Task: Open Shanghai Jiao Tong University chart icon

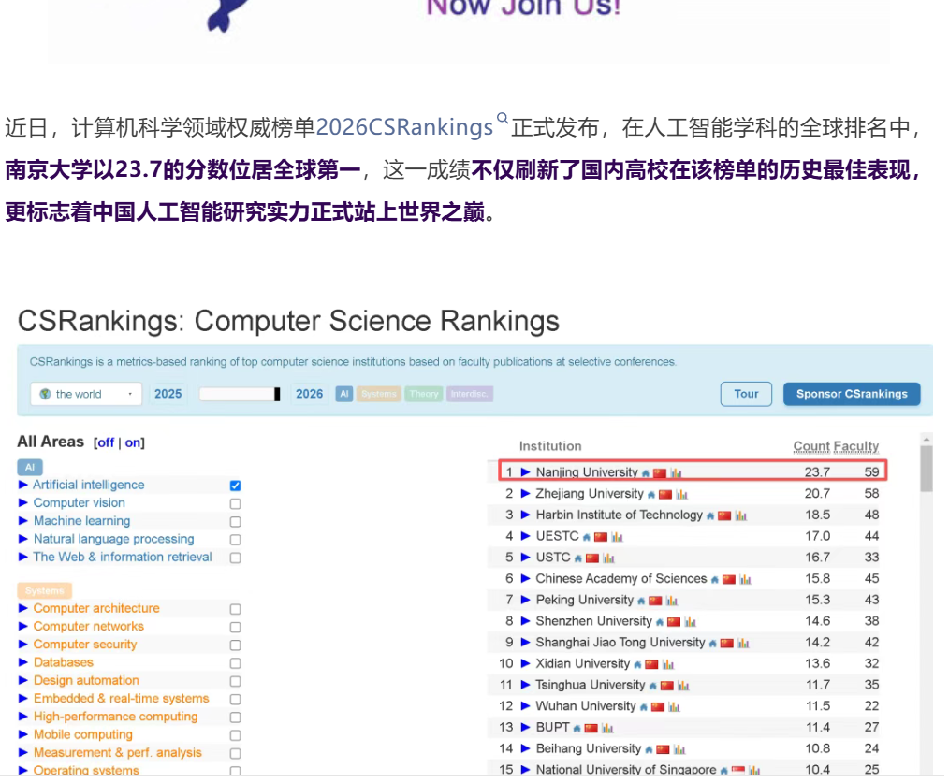Action: [744, 644]
